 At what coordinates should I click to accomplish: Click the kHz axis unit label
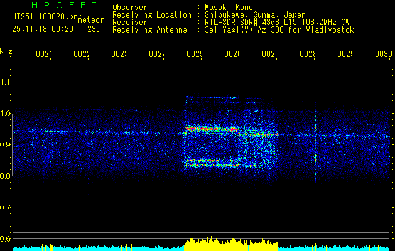[6, 51]
